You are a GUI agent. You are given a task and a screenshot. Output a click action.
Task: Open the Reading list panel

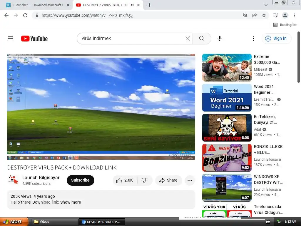(x=285, y=25)
